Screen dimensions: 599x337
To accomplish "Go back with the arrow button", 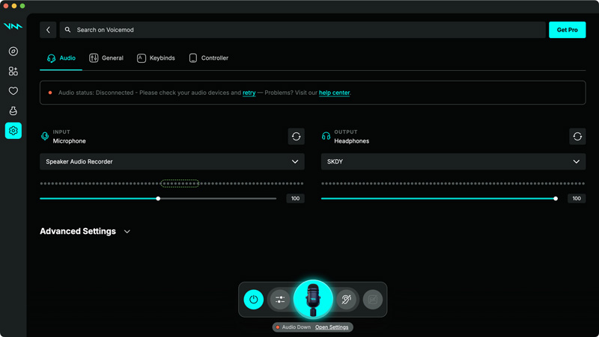I will click(48, 30).
